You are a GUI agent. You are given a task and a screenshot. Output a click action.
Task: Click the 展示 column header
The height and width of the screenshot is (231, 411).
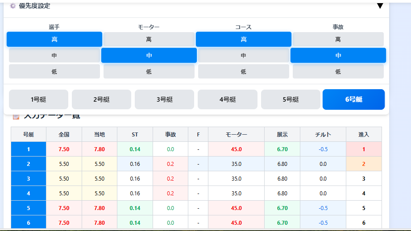pyautogui.click(x=282, y=134)
